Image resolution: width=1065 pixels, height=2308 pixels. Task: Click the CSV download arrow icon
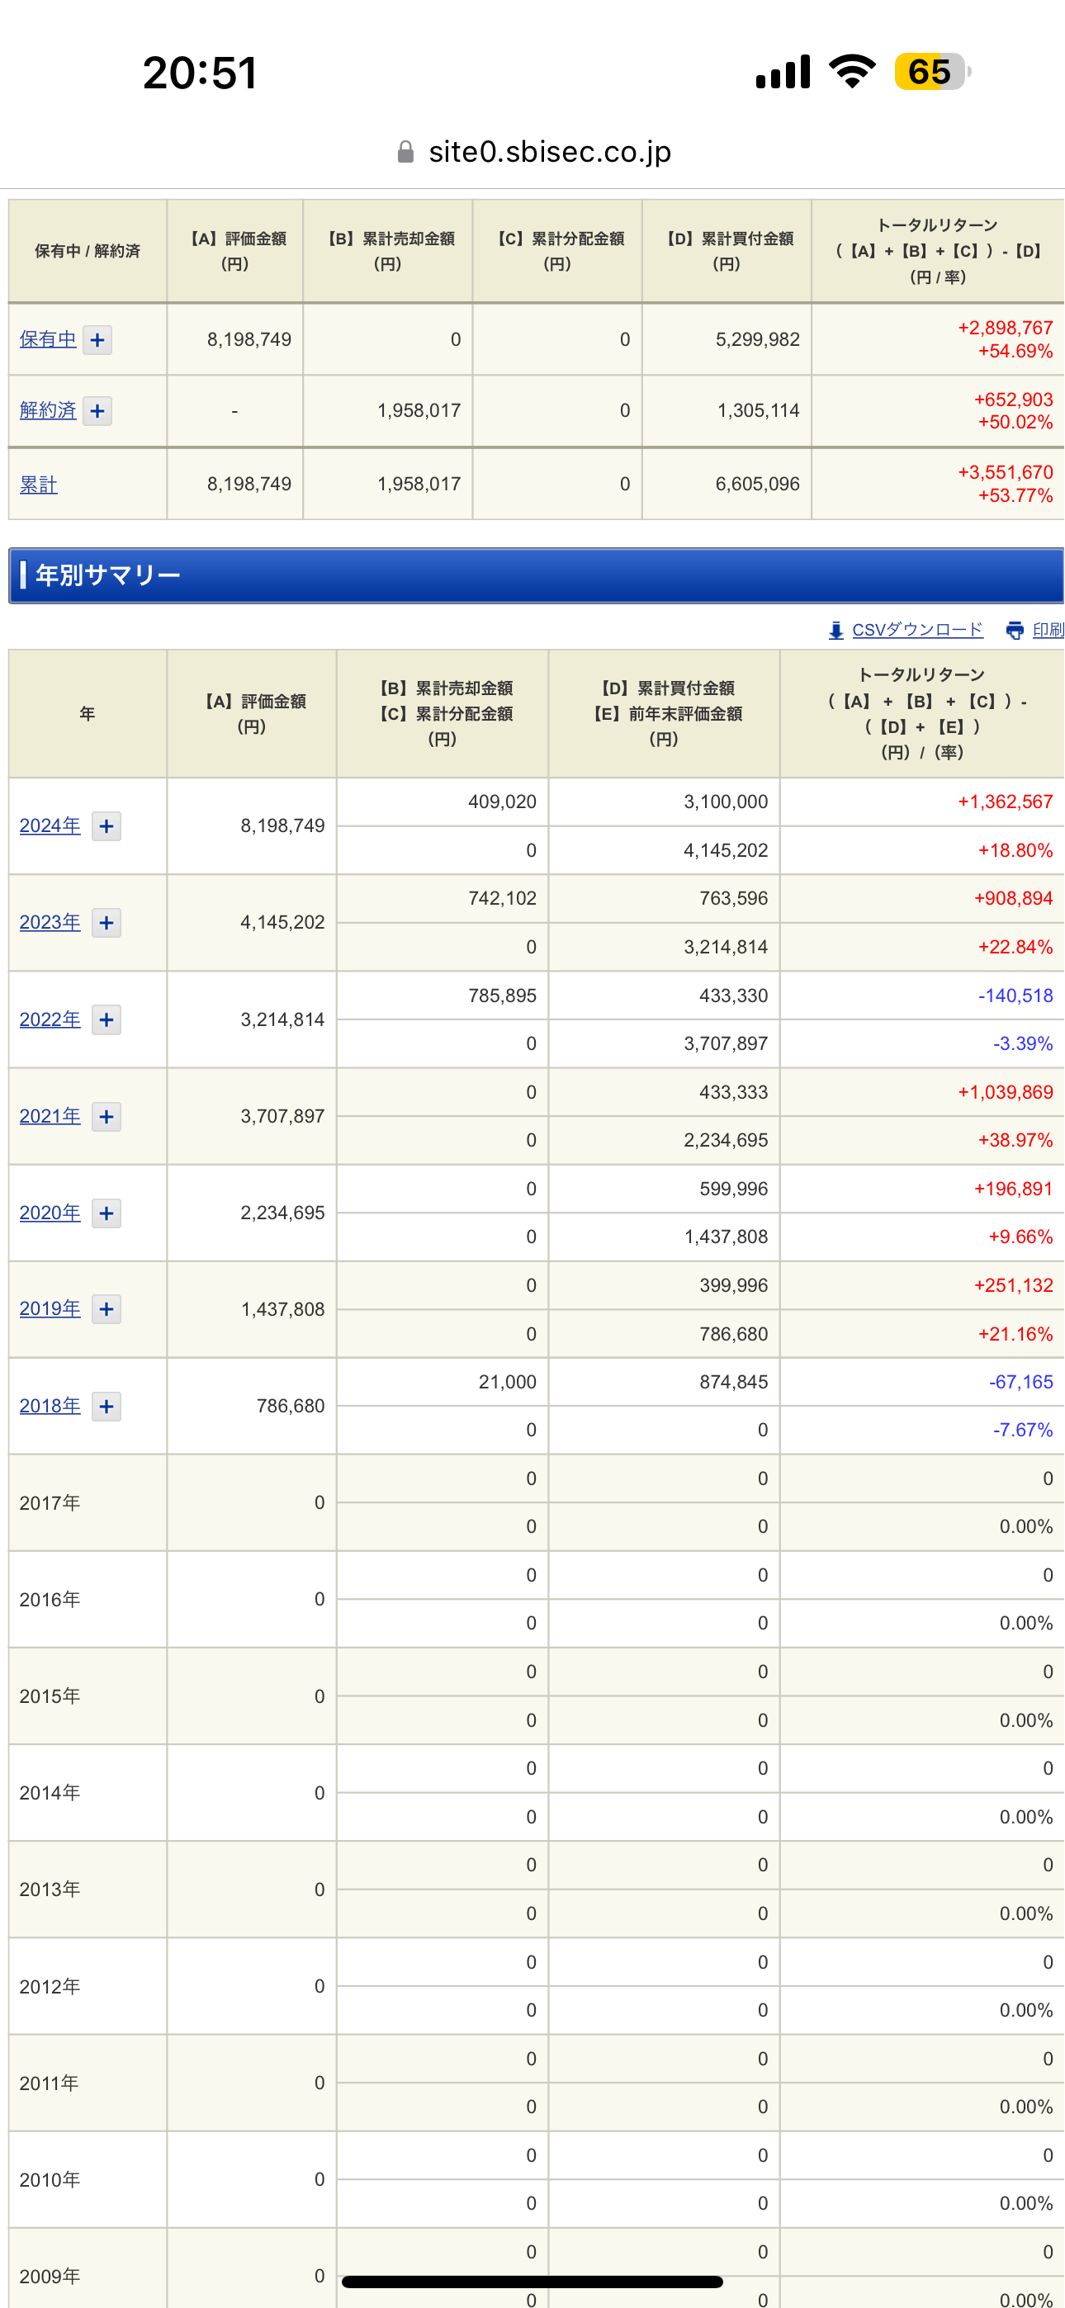coord(835,631)
